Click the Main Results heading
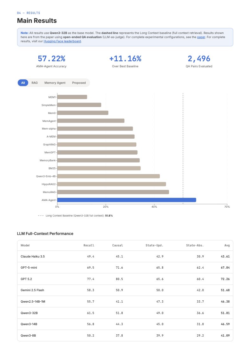The height and width of the screenshot is (355, 246). pyautogui.click(x=37, y=21)
